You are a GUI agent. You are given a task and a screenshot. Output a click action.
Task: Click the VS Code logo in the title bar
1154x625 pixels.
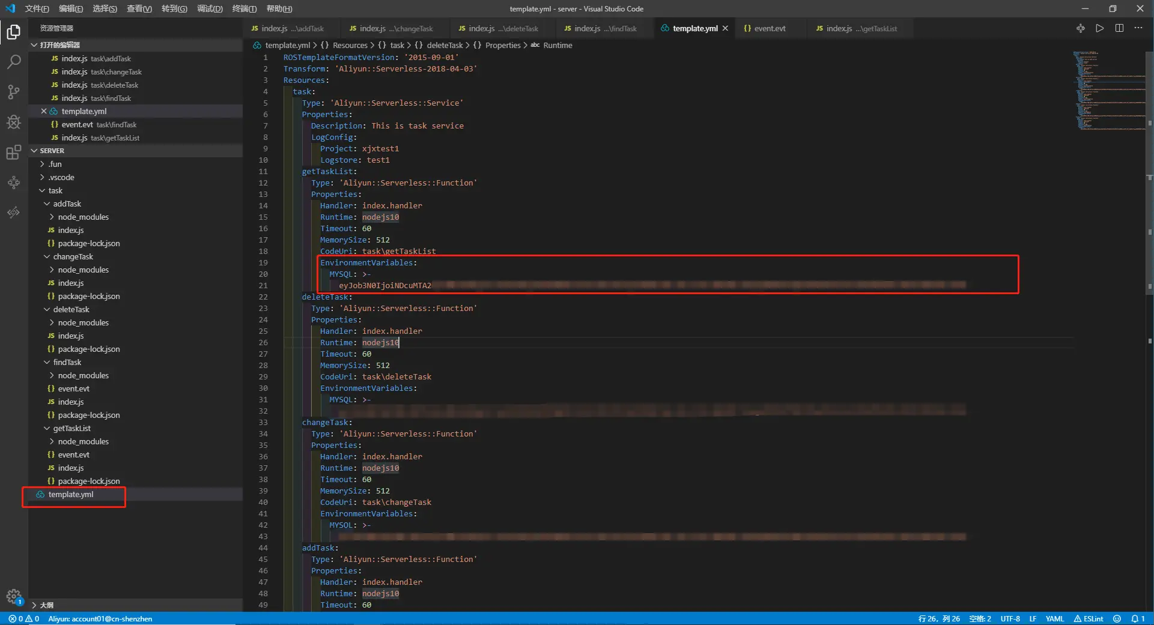click(10, 8)
